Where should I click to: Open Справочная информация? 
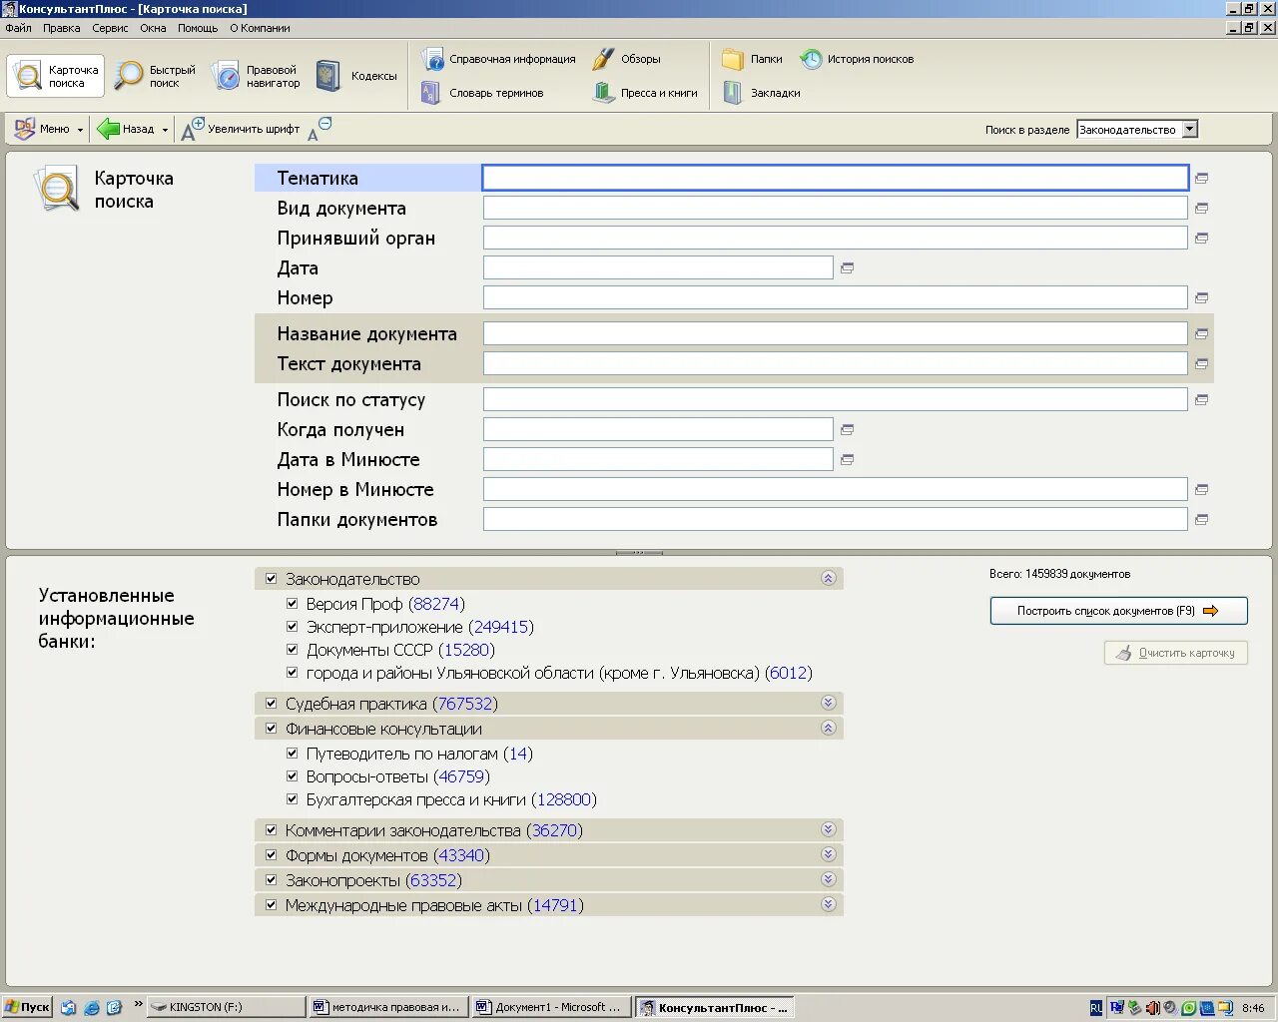pyautogui.click(x=498, y=59)
